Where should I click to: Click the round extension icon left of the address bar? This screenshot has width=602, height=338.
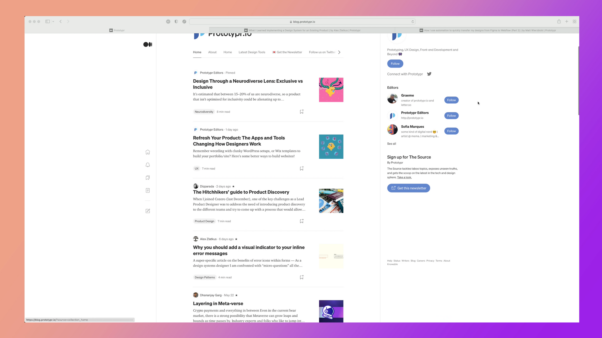point(184,21)
